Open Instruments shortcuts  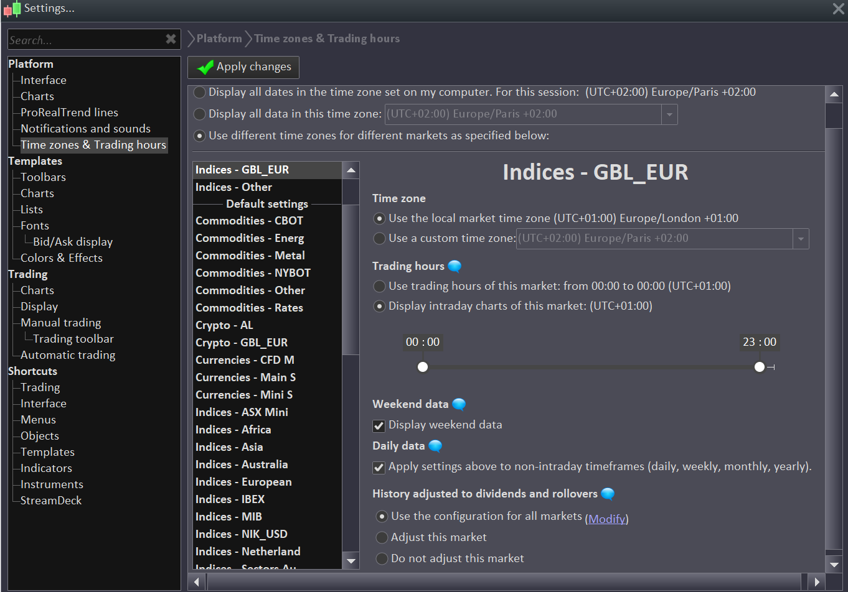(52, 484)
